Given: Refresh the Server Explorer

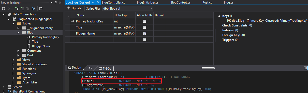Looking at the screenshot, I should [3, 9].
